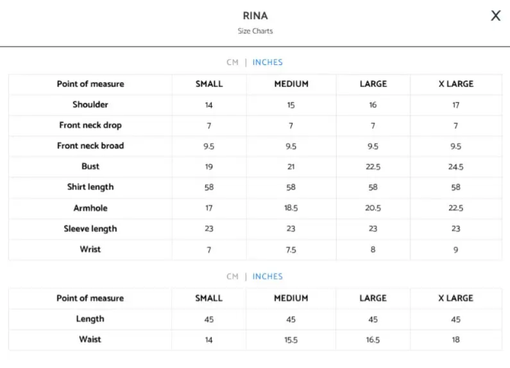Click the Size Charts subtitle text

click(x=255, y=31)
